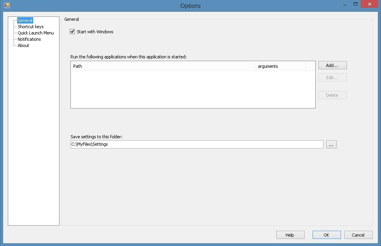Click the application icon in the title bar
The image size is (381, 246).
[7, 5]
